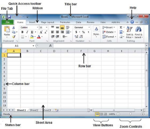Toggle Bold formatting

[x=22, y=32]
